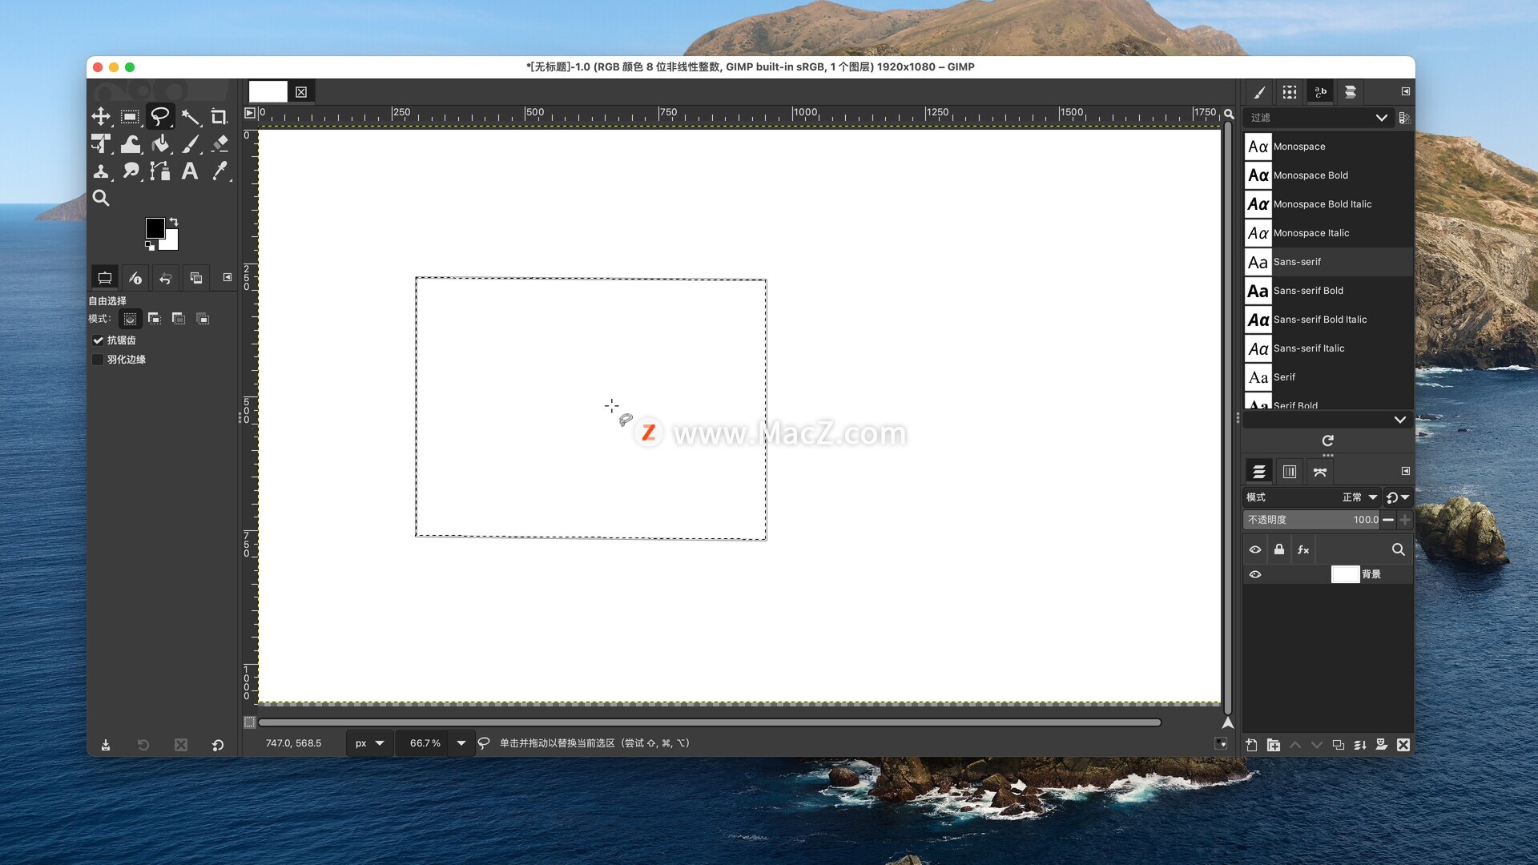Switch to the Channels tab
1538x865 pixels.
pos(1290,472)
